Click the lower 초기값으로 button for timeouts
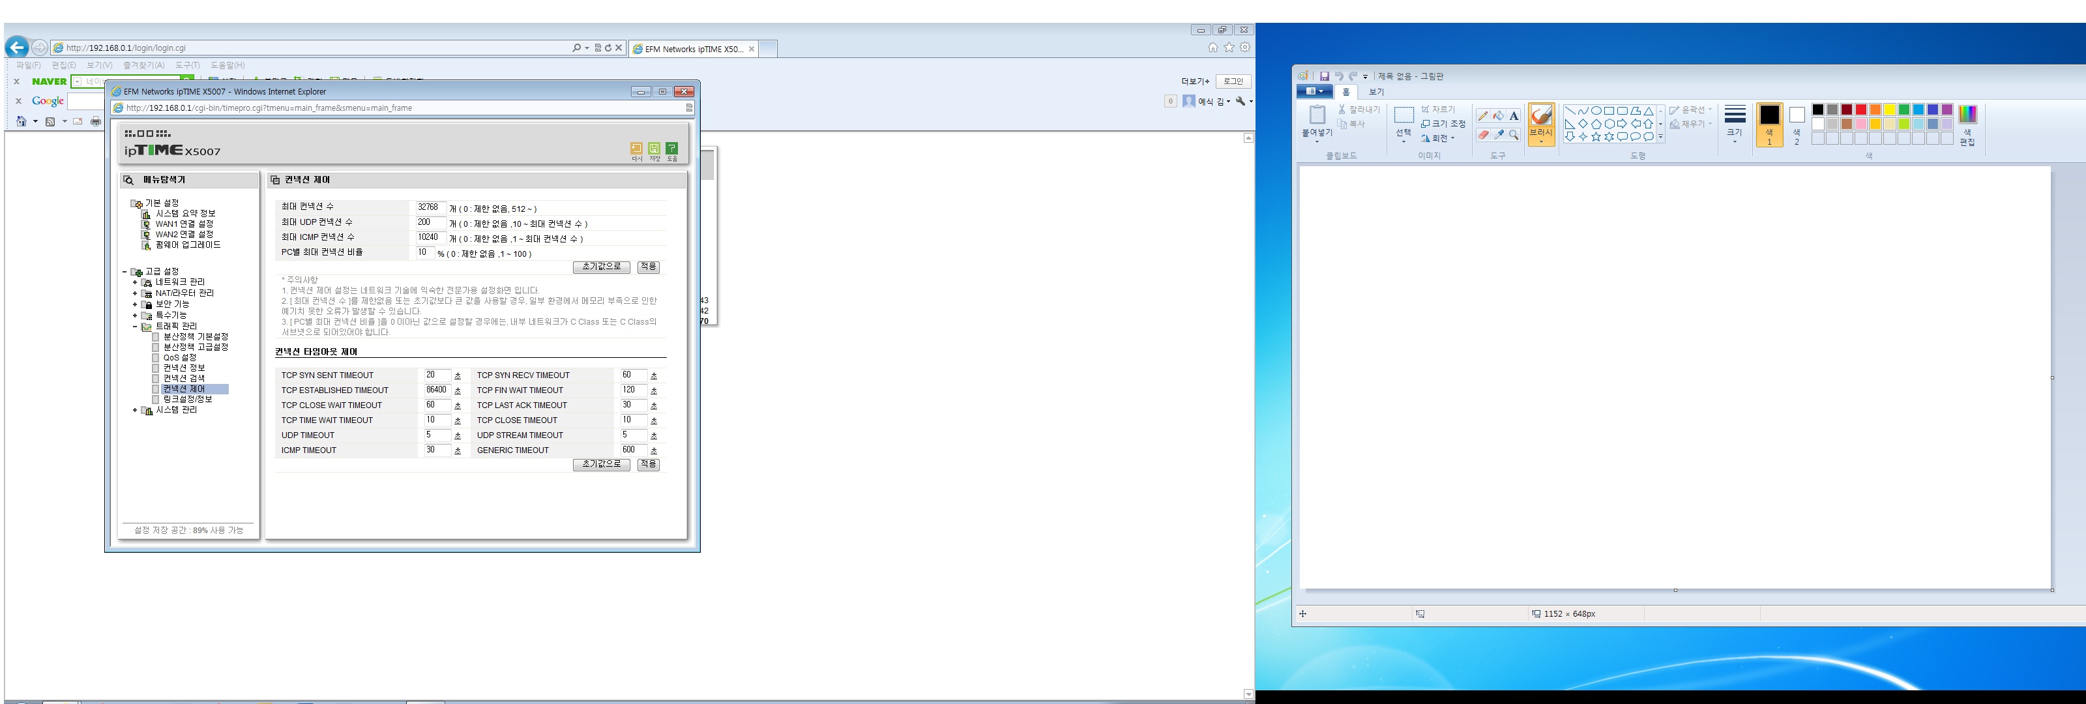Viewport: 2086px width, 704px height. click(602, 464)
